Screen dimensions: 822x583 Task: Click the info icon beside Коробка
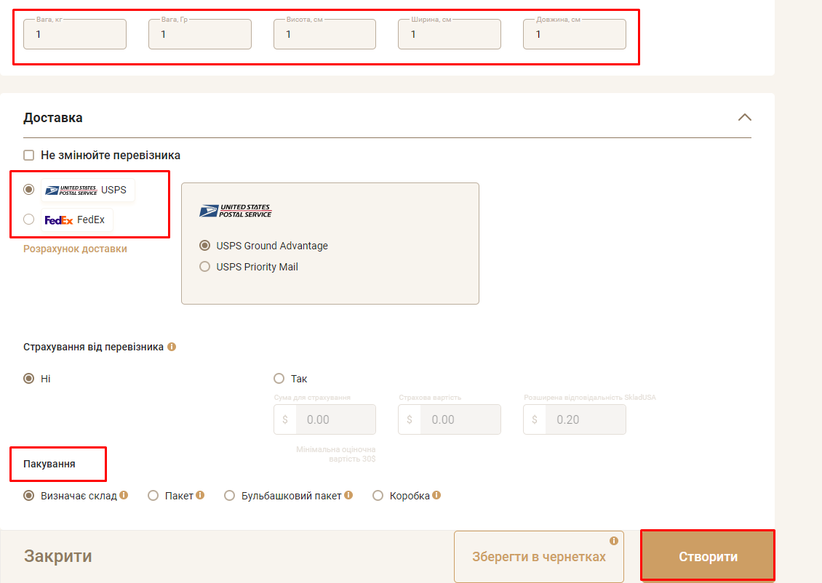(436, 495)
